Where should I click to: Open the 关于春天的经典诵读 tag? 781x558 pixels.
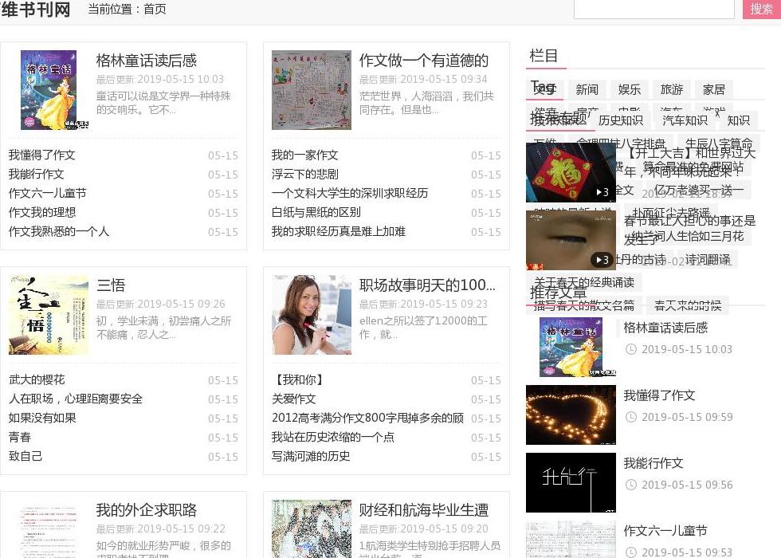tap(583, 282)
